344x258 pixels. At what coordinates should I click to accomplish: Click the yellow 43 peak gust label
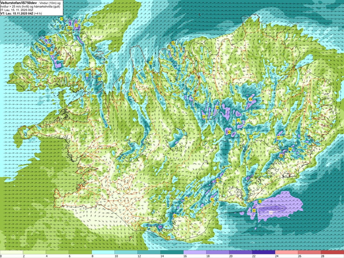229,132
